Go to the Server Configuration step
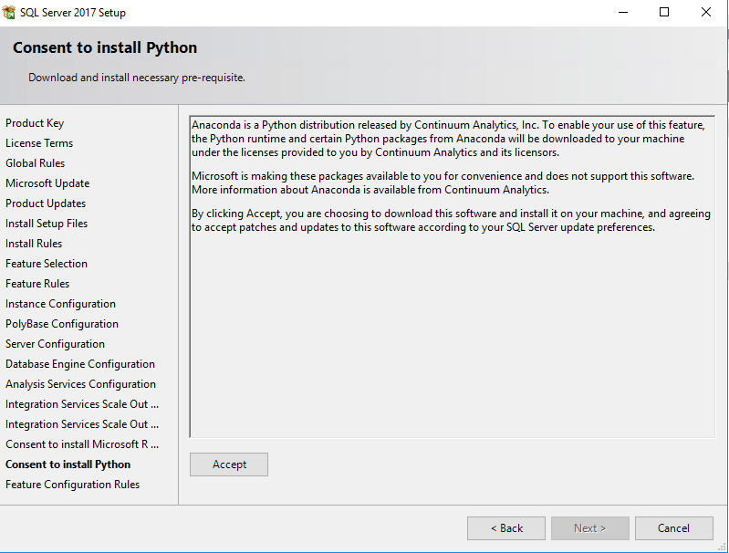Viewport: 729px width, 553px height. tap(55, 344)
